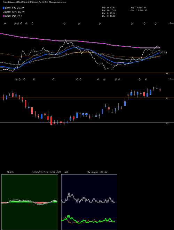Click the 18 axis label
This screenshot has height=230, width=174.
(167, 74)
